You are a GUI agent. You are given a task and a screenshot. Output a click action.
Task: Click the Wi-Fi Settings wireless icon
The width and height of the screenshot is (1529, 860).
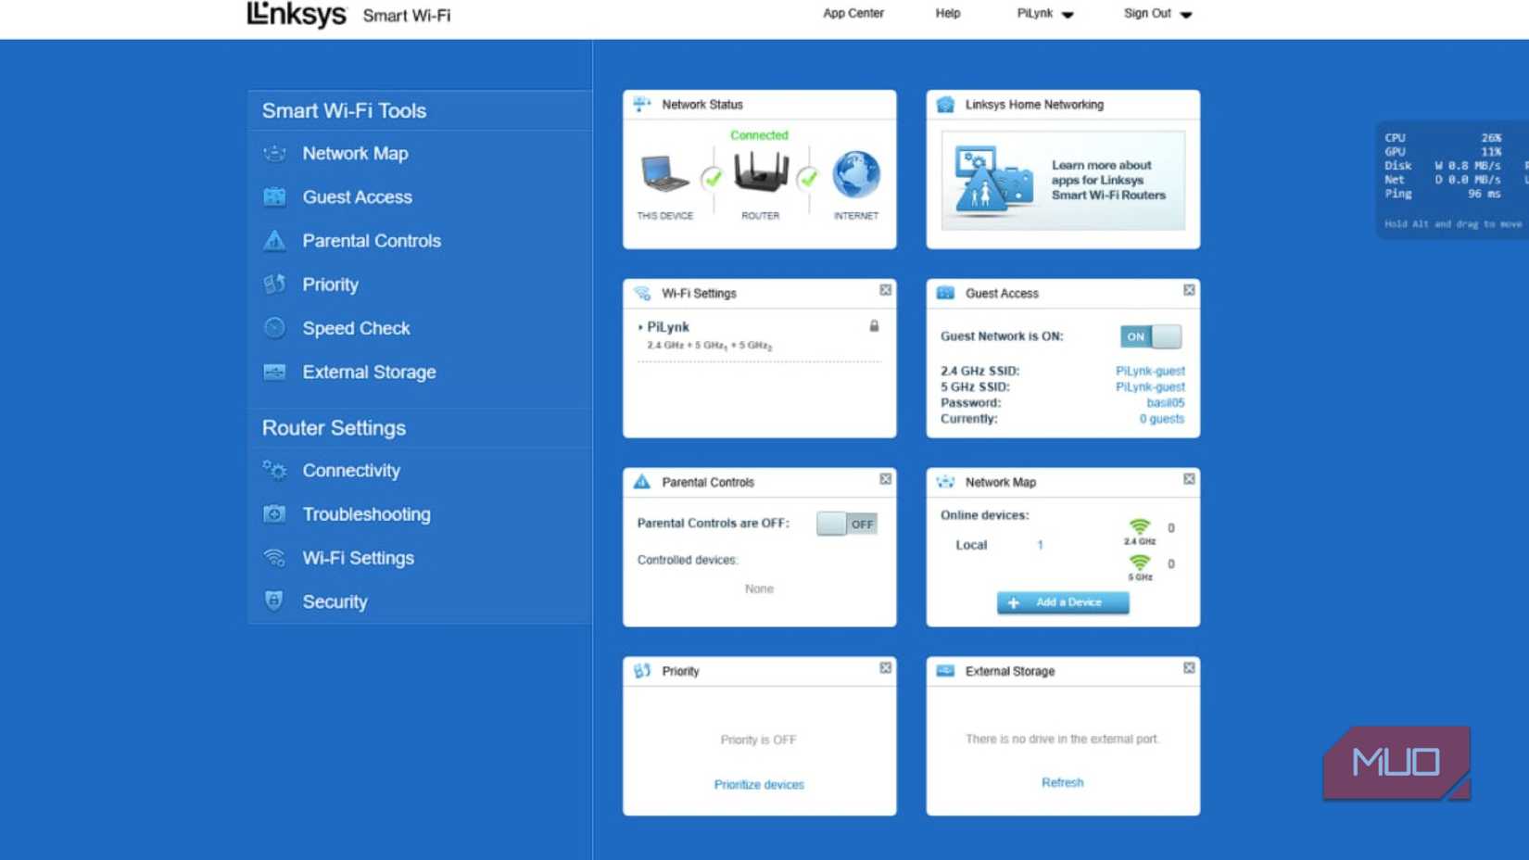tap(274, 558)
